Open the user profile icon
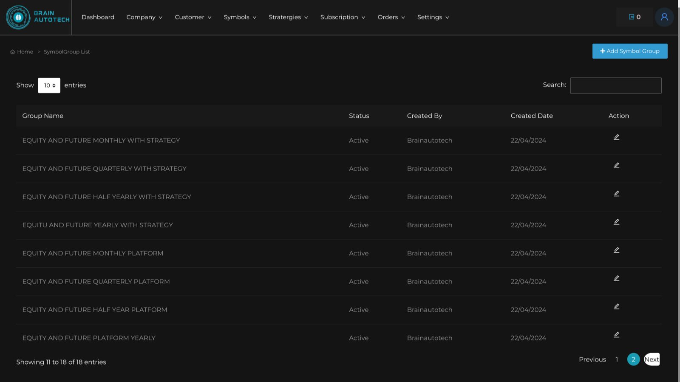Image resolution: width=680 pixels, height=382 pixels. (x=664, y=17)
